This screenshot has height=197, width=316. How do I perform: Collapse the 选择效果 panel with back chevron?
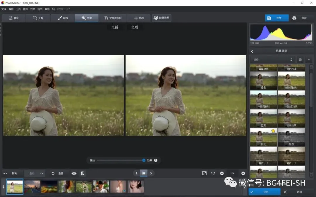tap(252, 51)
